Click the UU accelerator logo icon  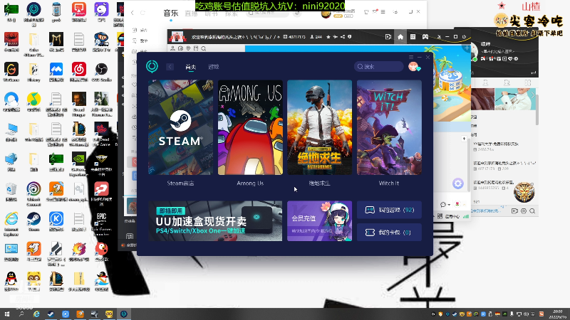pyautogui.click(x=152, y=66)
